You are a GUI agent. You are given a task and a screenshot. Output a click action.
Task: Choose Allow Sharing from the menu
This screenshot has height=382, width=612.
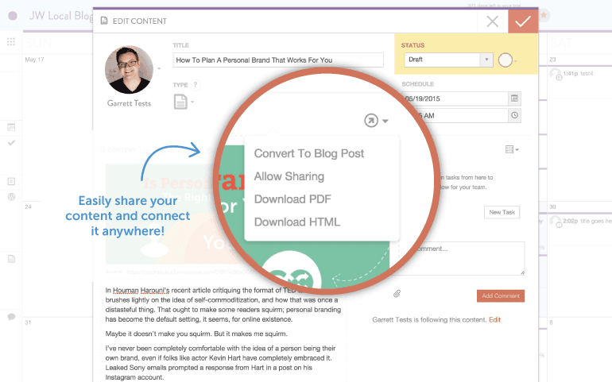(289, 176)
